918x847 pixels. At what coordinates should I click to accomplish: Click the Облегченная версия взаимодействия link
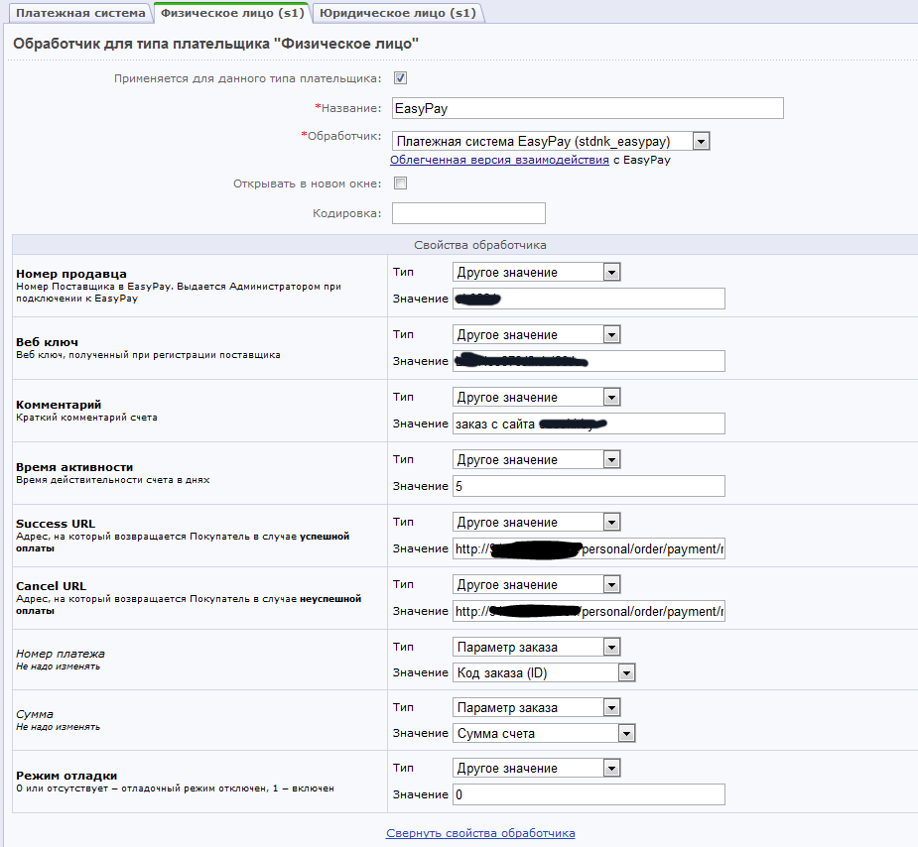[x=499, y=160]
